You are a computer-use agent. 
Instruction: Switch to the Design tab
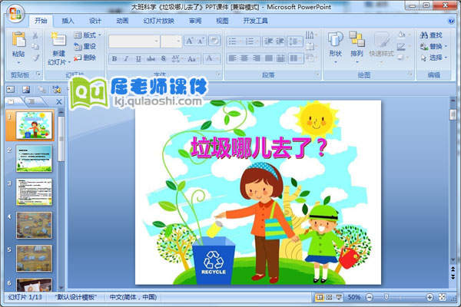point(95,21)
